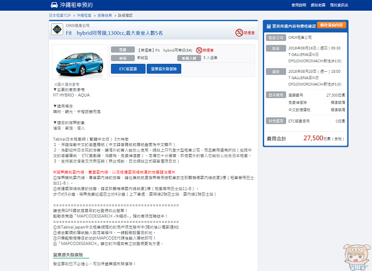Click the 租車公司 label in sidebar

pyautogui.click(x=276, y=38)
